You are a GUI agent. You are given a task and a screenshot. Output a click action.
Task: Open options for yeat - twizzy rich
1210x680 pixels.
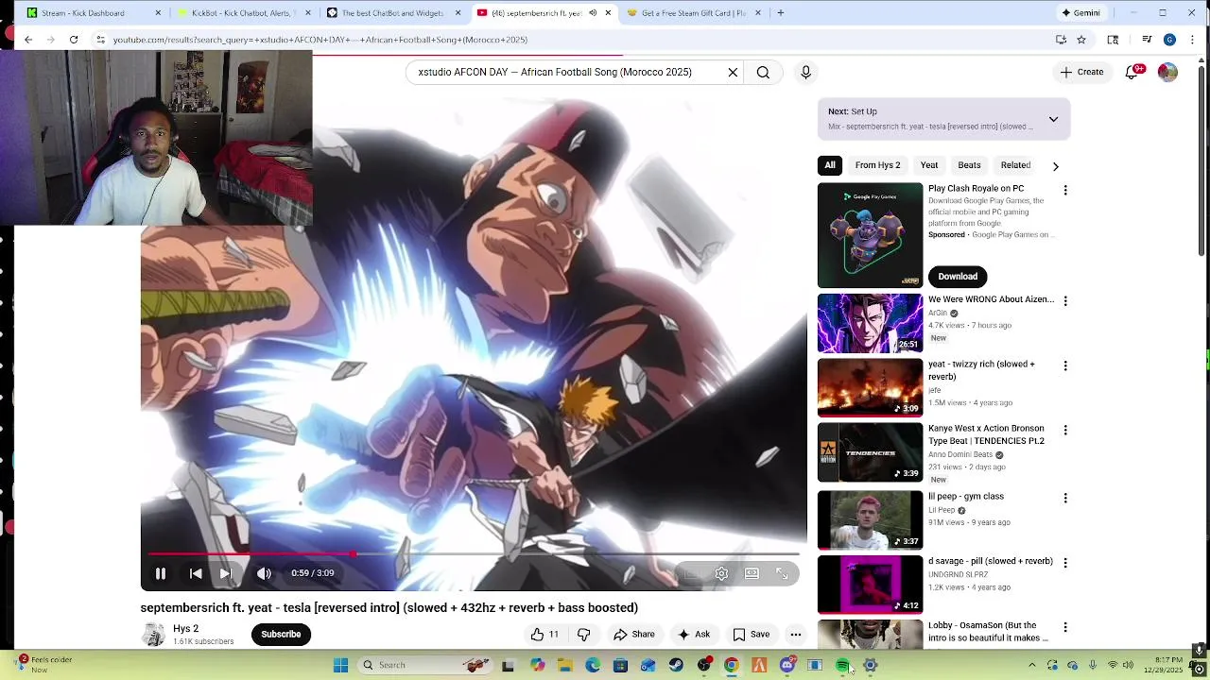1065,365
